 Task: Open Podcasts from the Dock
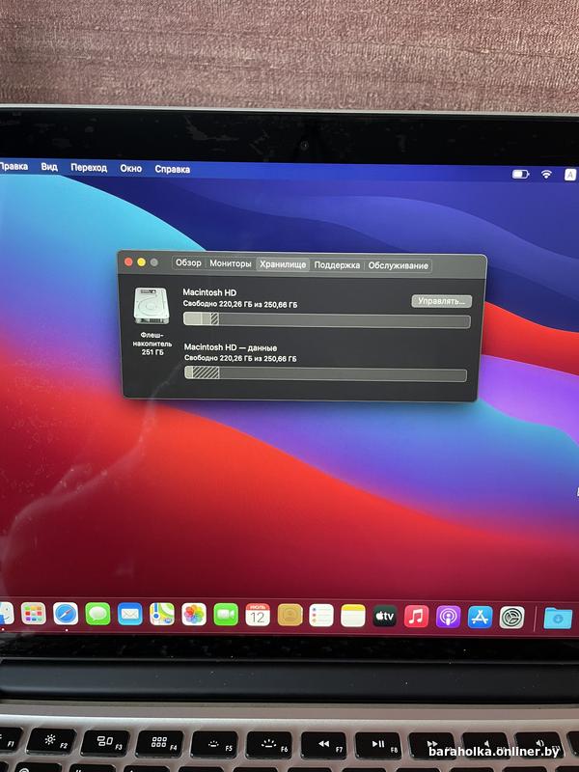click(449, 617)
